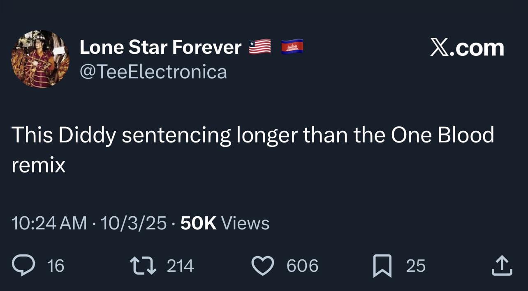Open the @TeeElectronica handle link
Screen dimensions: 528x291
pyautogui.click(x=153, y=72)
